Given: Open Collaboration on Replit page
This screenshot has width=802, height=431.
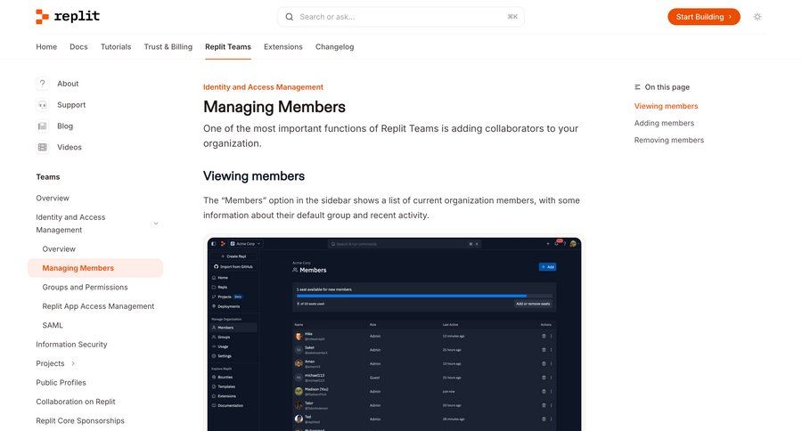Looking at the screenshot, I should tap(76, 402).
